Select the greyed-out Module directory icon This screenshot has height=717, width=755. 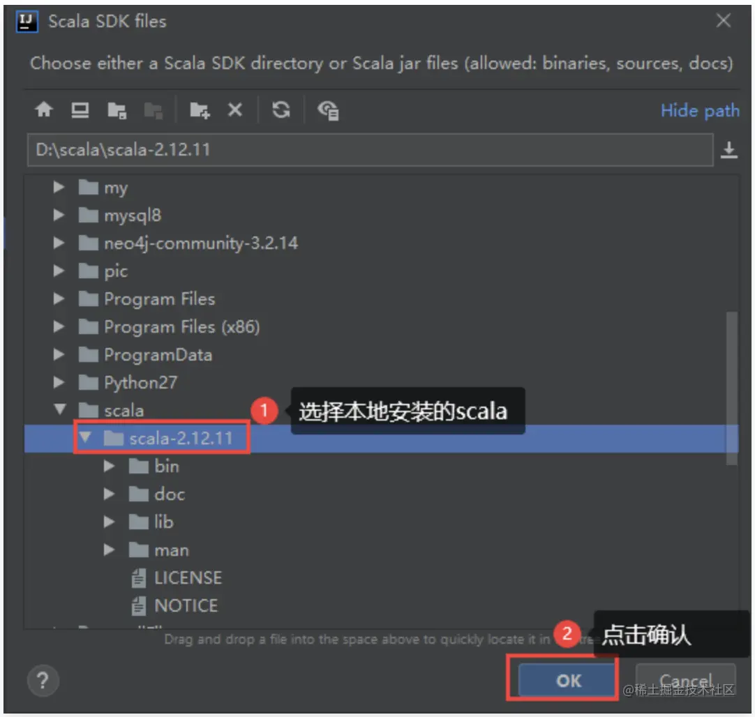[153, 111]
